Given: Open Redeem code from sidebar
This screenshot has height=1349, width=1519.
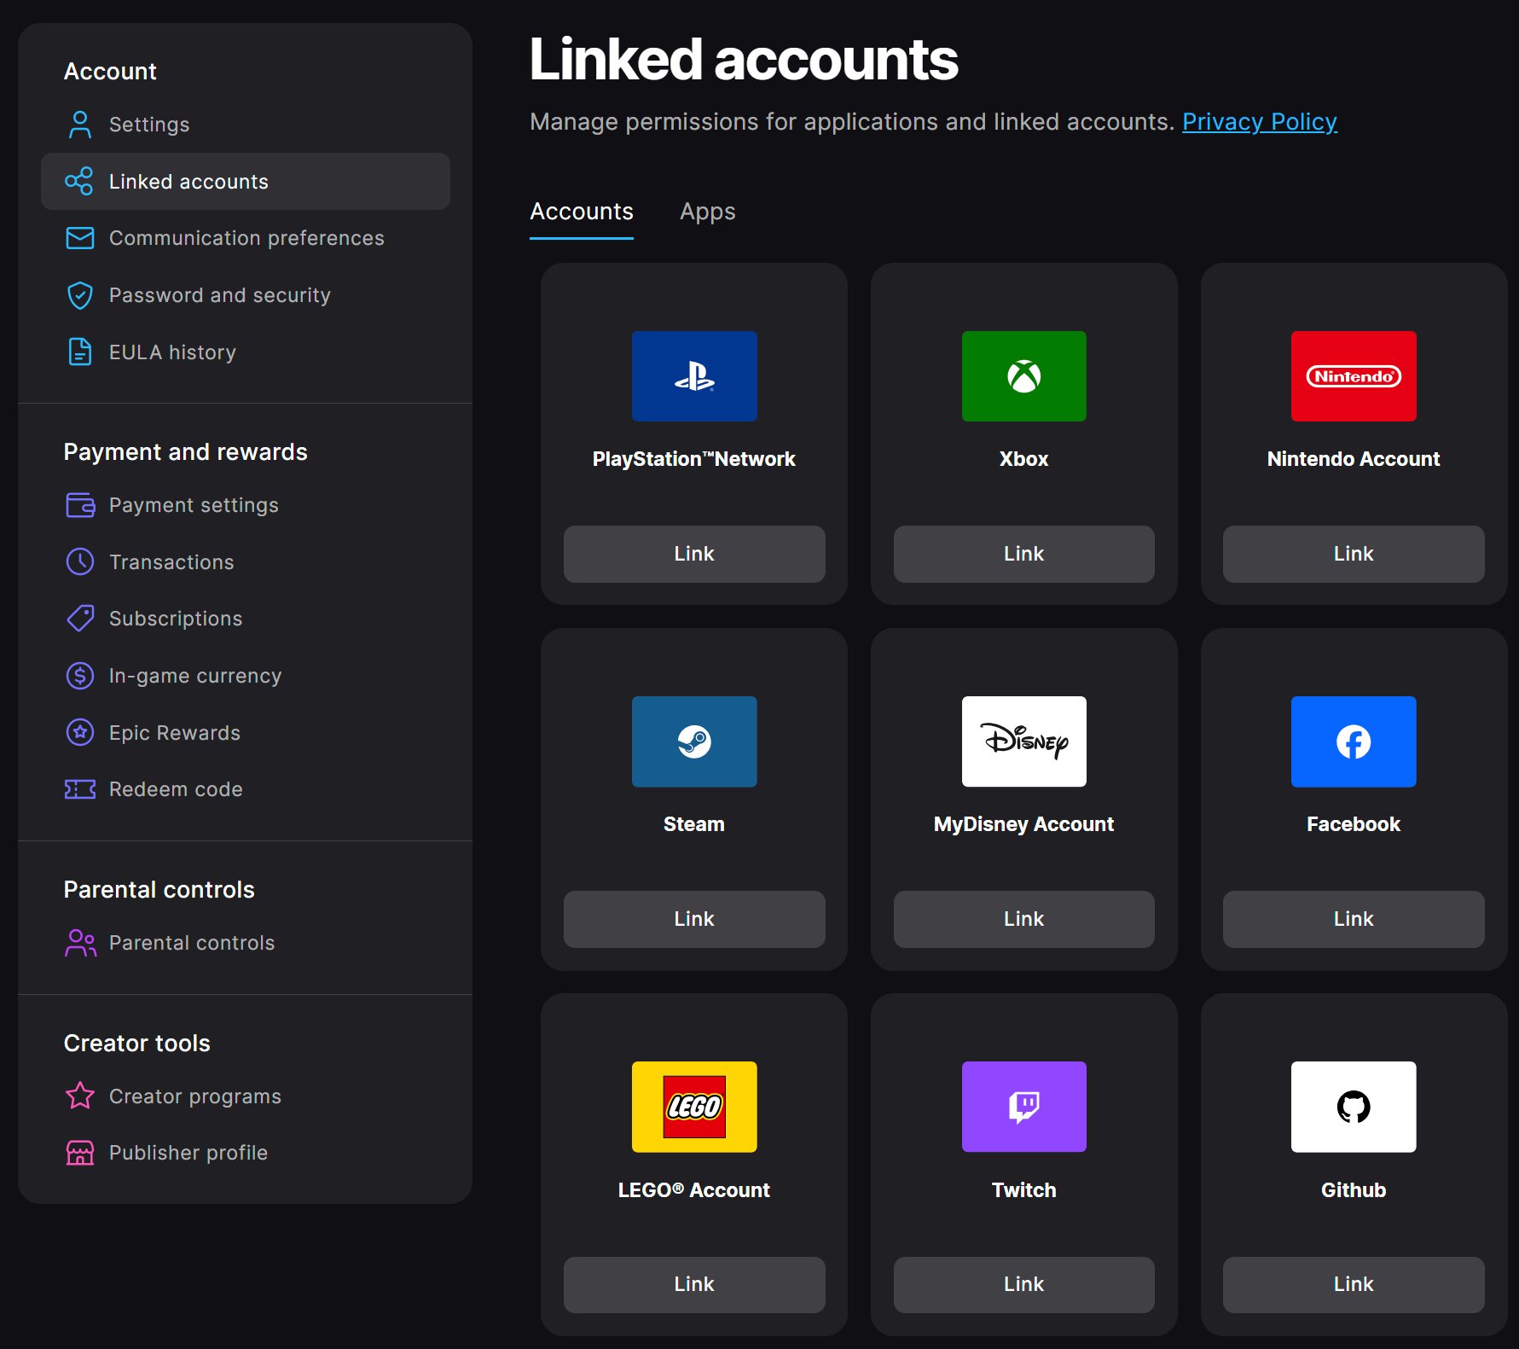Looking at the screenshot, I should click(176, 789).
